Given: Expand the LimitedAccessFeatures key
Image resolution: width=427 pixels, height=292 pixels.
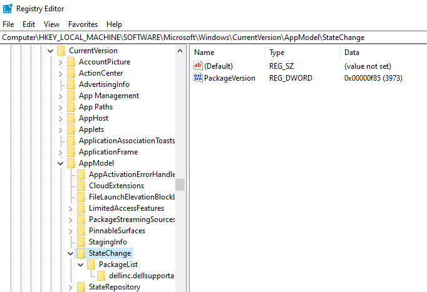Looking at the screenshot, I should click(71, 209).
